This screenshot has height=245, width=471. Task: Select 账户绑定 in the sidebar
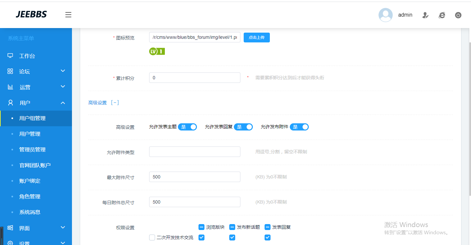[x=36, y=181]
